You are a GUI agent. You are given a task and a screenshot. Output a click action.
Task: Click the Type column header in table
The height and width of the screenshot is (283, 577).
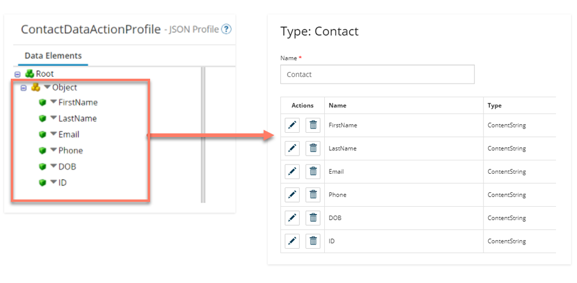tap(519, 105)
